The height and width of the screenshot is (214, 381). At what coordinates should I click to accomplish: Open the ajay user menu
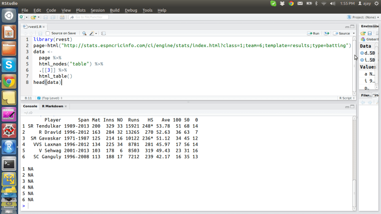click(x=365, y=4)
